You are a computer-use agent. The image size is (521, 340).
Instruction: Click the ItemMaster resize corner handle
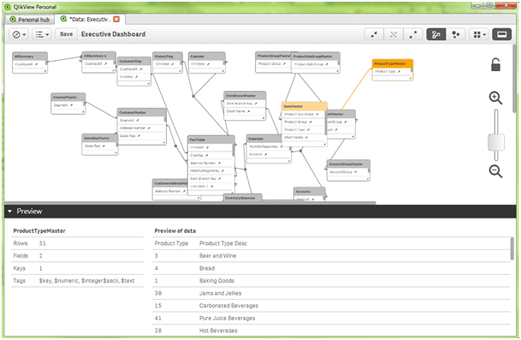(x=324, y=145)
